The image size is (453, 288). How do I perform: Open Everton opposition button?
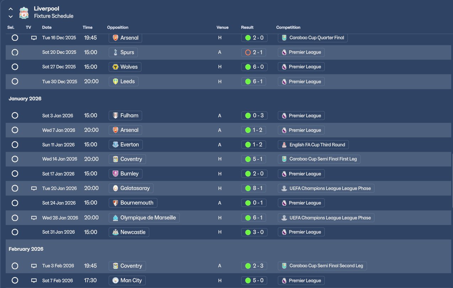click(x=126, y=144)
